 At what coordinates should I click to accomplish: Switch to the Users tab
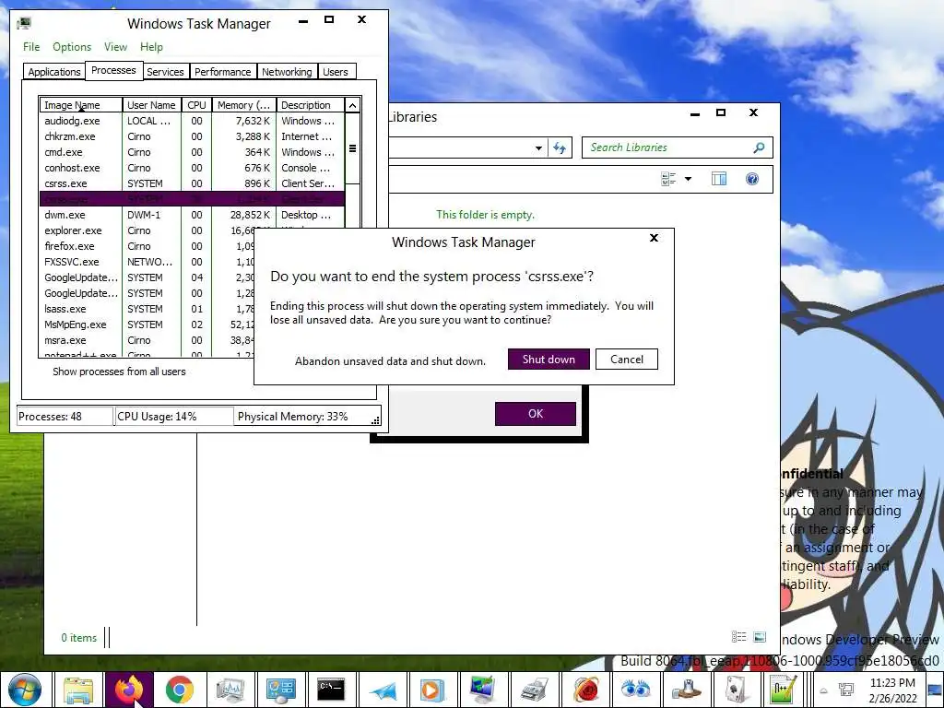point(336,72)
